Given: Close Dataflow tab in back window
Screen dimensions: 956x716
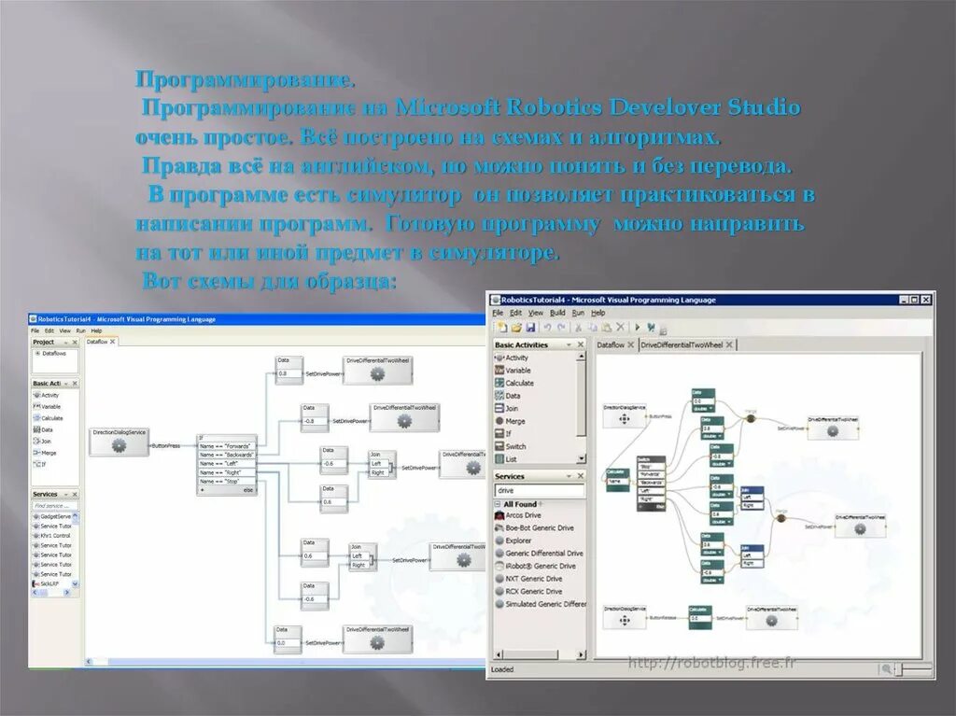Looking at the screenshot, I should (112, 343).
